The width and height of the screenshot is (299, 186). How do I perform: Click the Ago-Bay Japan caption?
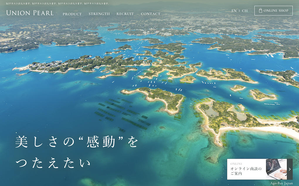(281, 183)
